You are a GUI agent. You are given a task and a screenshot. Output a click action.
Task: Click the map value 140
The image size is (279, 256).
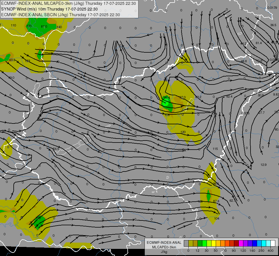59,27
